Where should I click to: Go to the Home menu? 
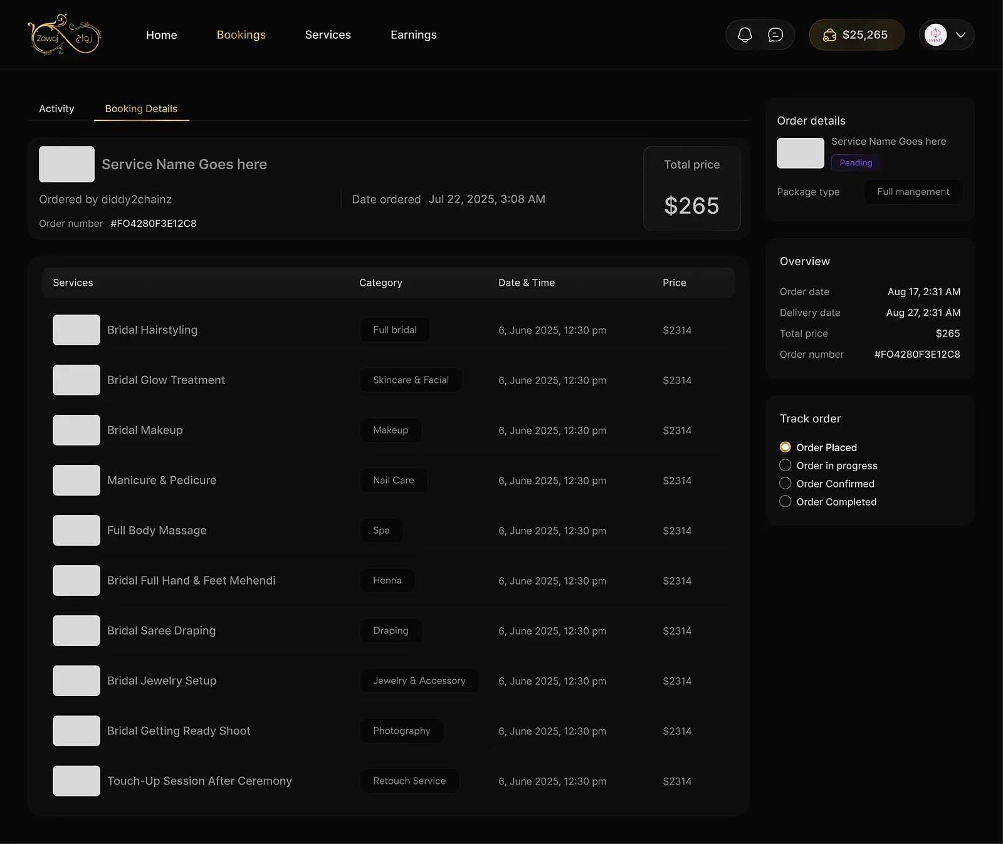tap(162, 35)
